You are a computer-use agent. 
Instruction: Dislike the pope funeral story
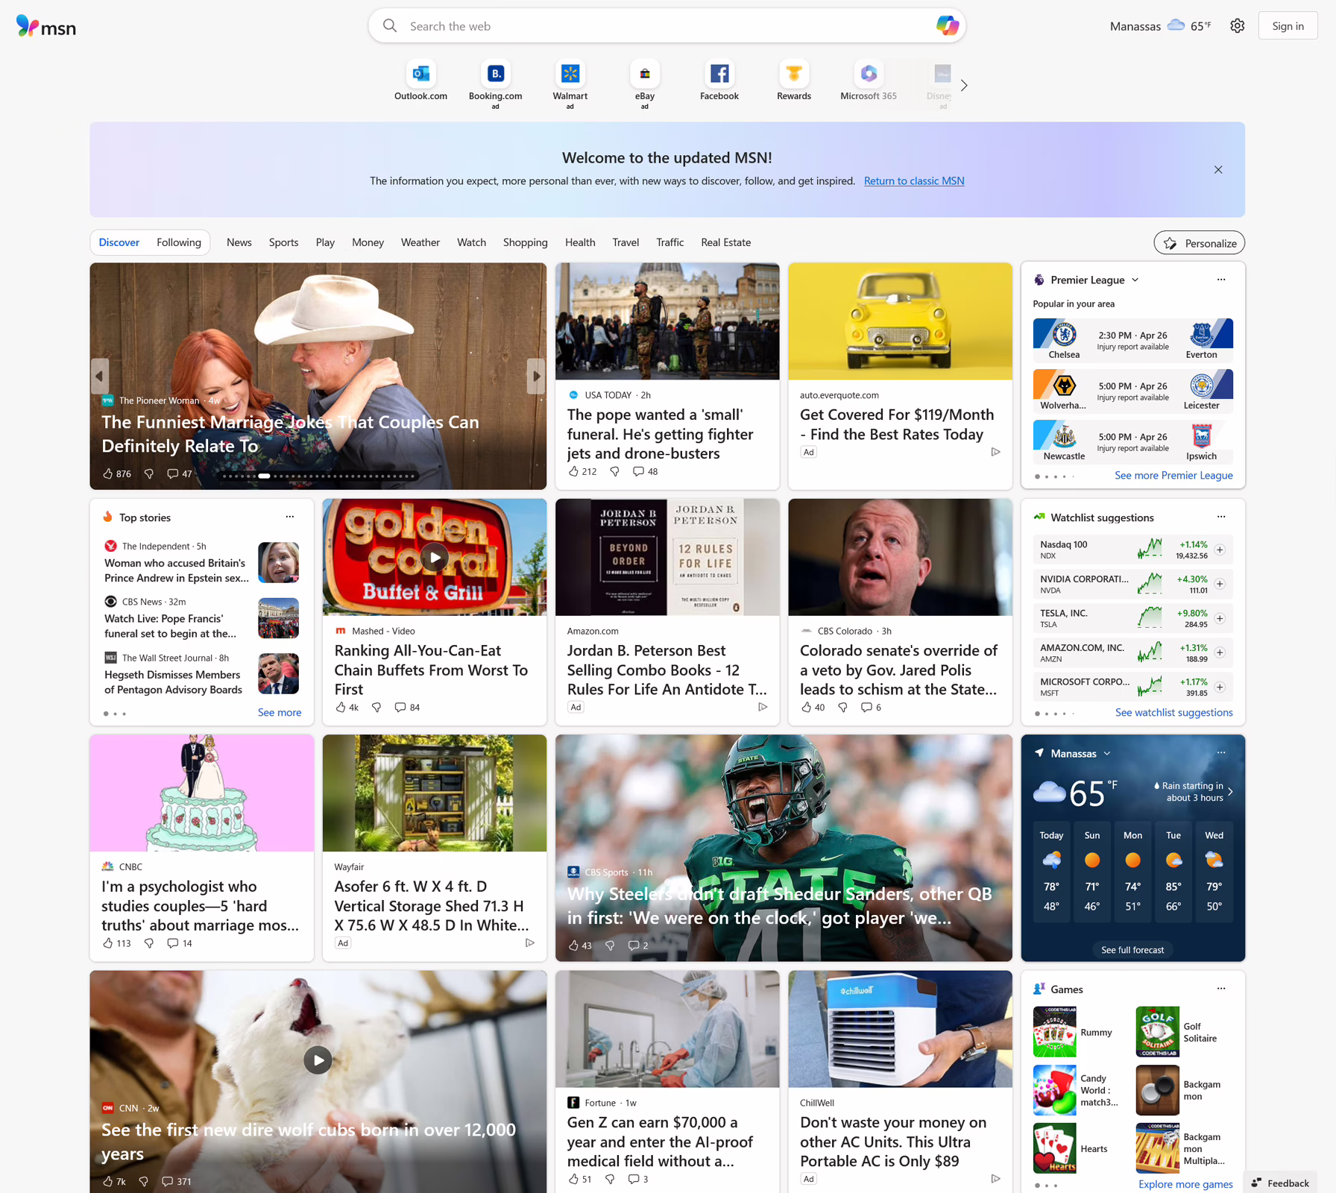tap(614, 472)
